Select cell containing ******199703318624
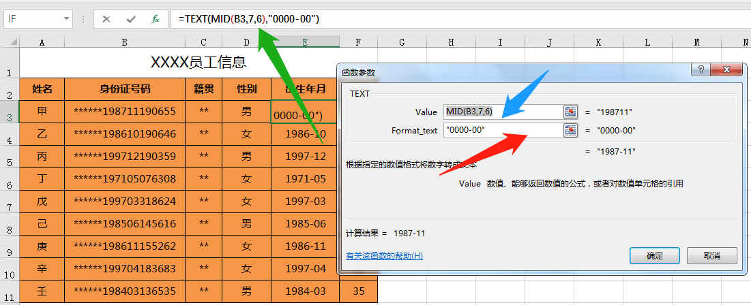The width and height of the screenshot is (751, 305). tap(125, 202)
